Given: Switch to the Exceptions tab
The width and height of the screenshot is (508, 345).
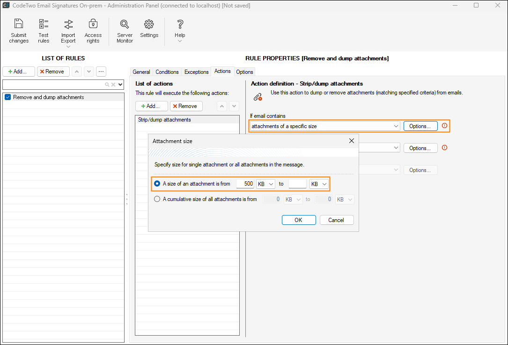Looking at the screenshot, I should click(196, 72).
